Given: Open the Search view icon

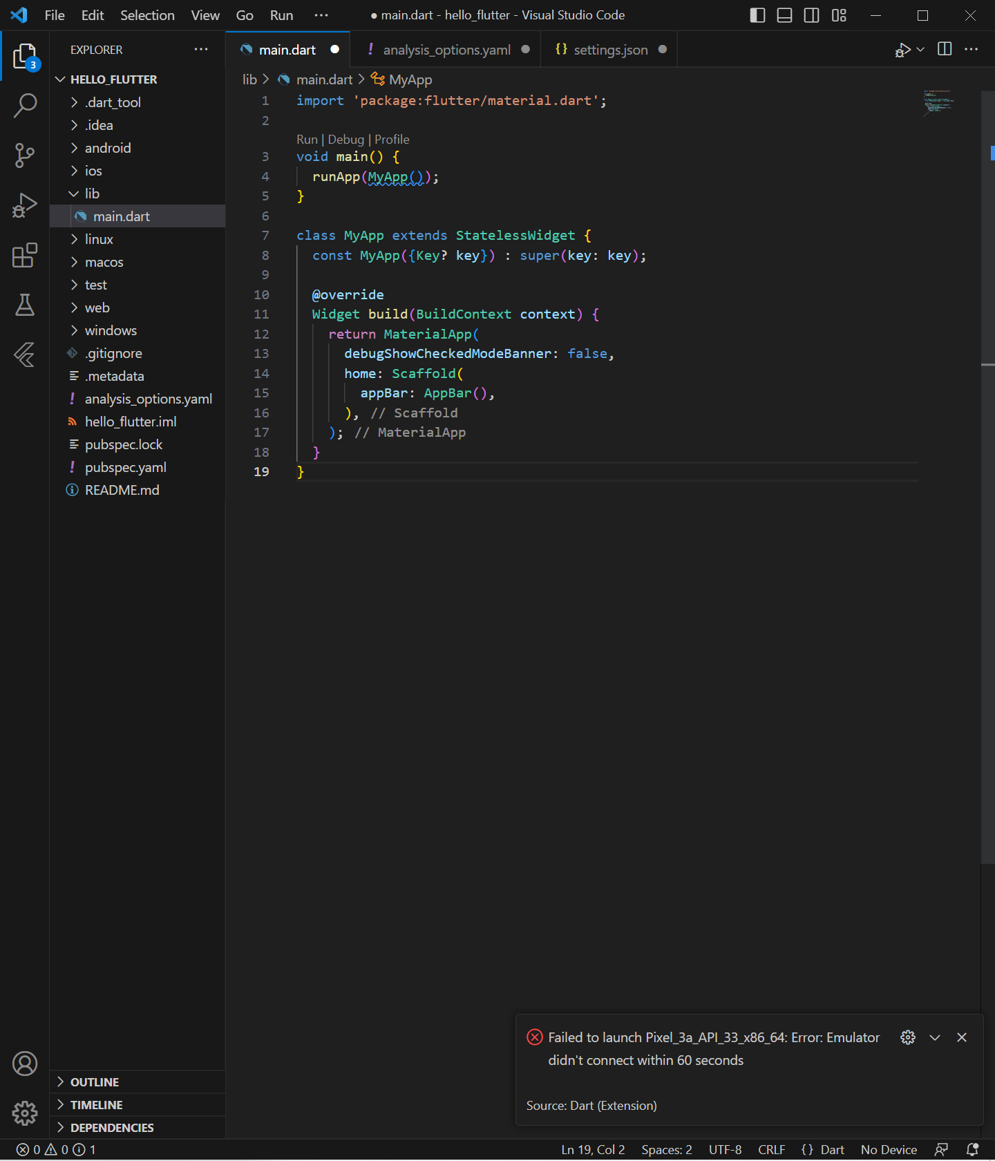Looking at the screenshot, I should coord(25,106).
